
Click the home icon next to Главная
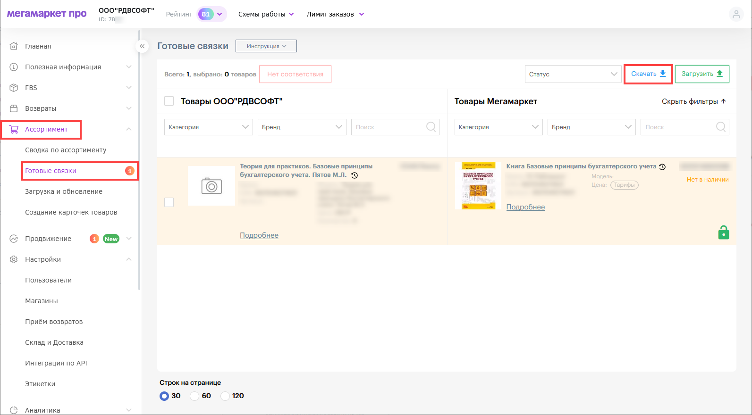14,46
